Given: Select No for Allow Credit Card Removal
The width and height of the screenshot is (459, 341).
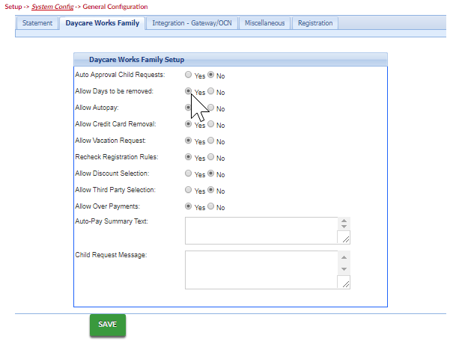Looking at the screenshot, I should (210, 124).
